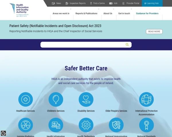Open Inspection Reports link
This screenshot has width=172, height=137.
(78, 3)
